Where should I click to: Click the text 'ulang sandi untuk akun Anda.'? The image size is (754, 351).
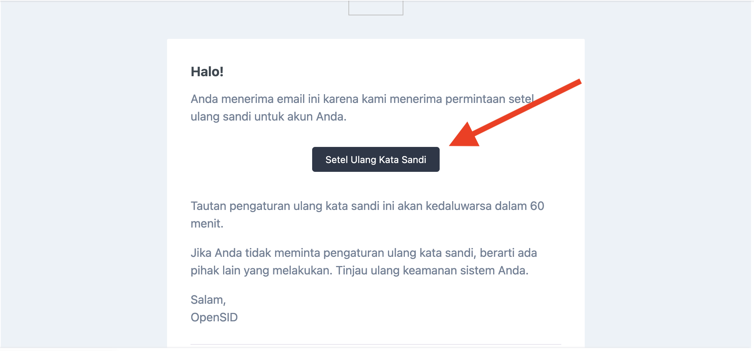point(268,117)
